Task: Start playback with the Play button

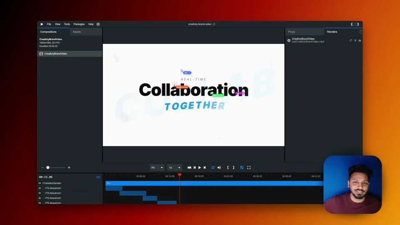Action: click(200, 167)
